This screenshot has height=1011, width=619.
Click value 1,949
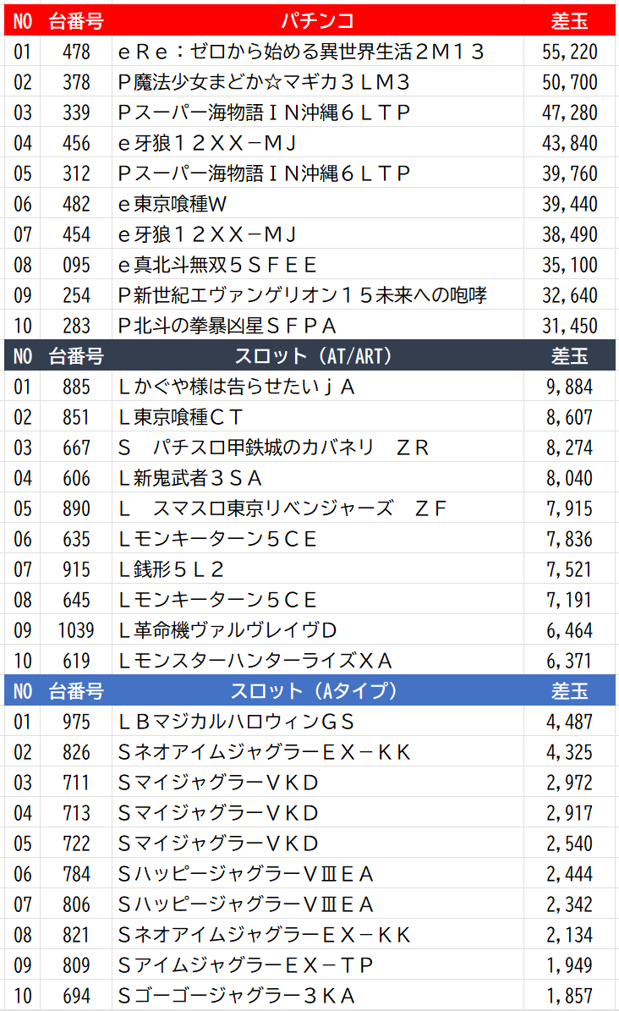pyautogui.click(x=569, y=965)
